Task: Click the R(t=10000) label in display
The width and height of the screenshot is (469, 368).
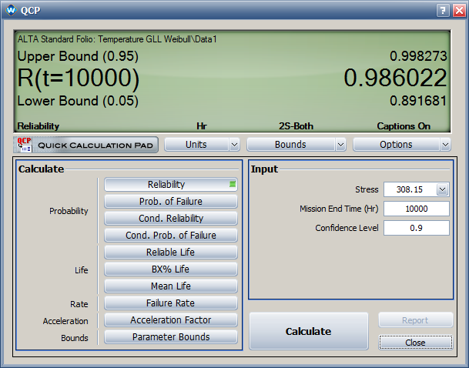Action: 79,78
